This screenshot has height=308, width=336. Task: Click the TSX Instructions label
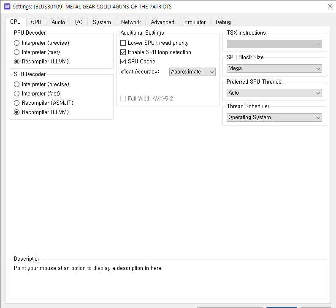[246, 33]
